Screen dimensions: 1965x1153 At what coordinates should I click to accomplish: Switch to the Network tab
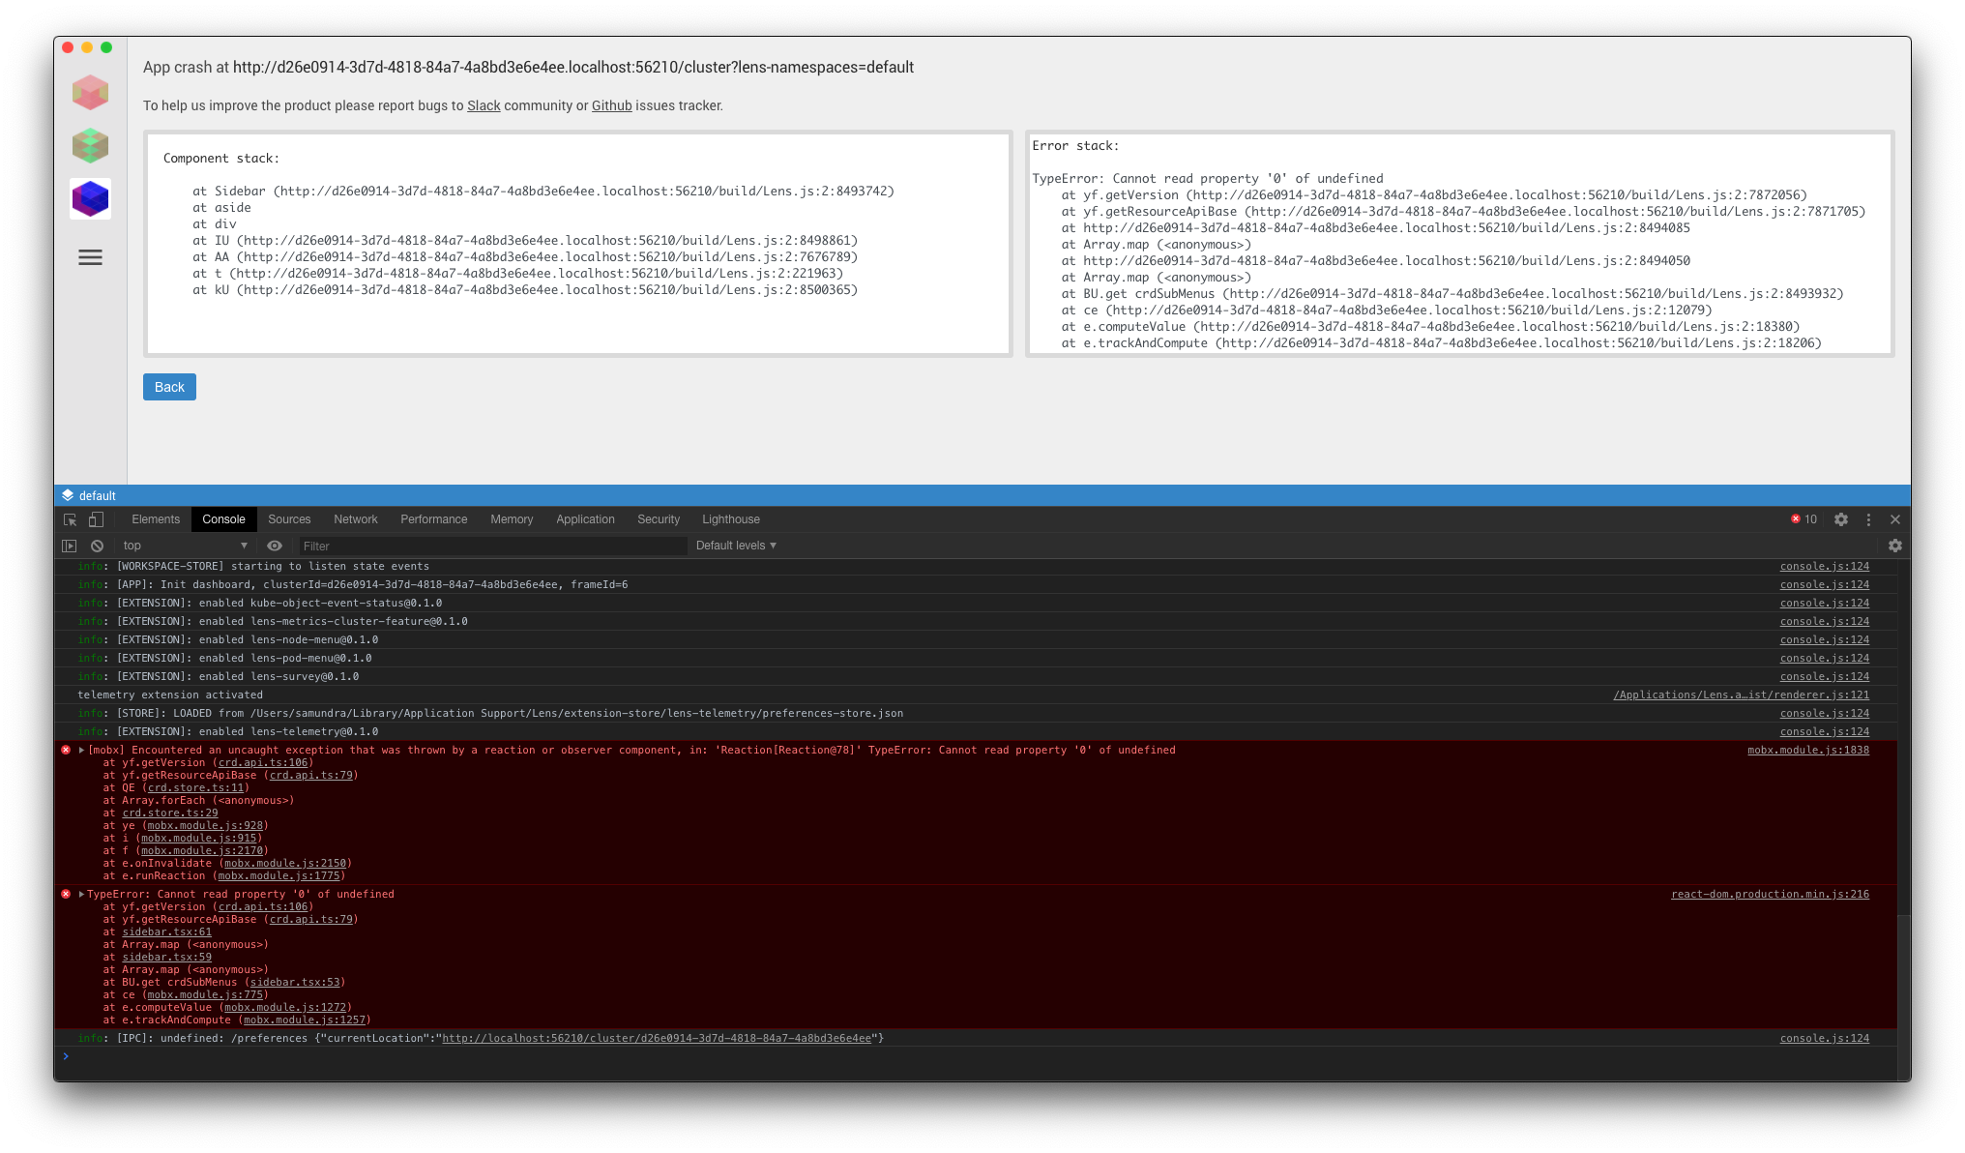356,519
